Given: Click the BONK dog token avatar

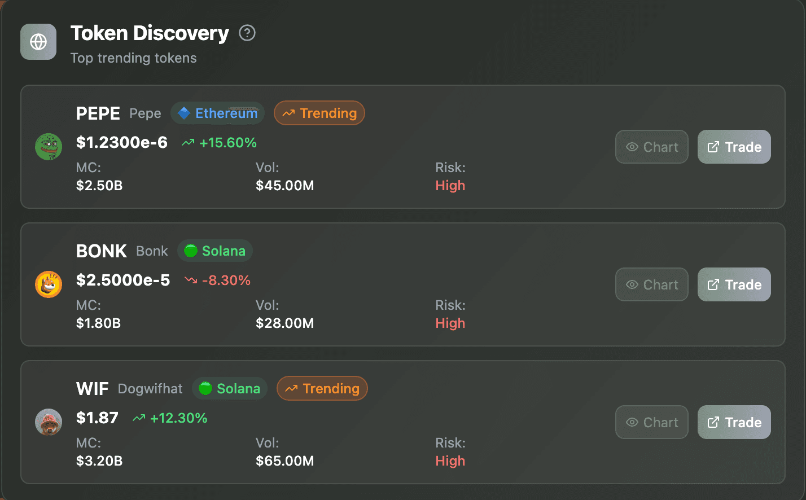Looking at the screenshot, I should 49,284.
